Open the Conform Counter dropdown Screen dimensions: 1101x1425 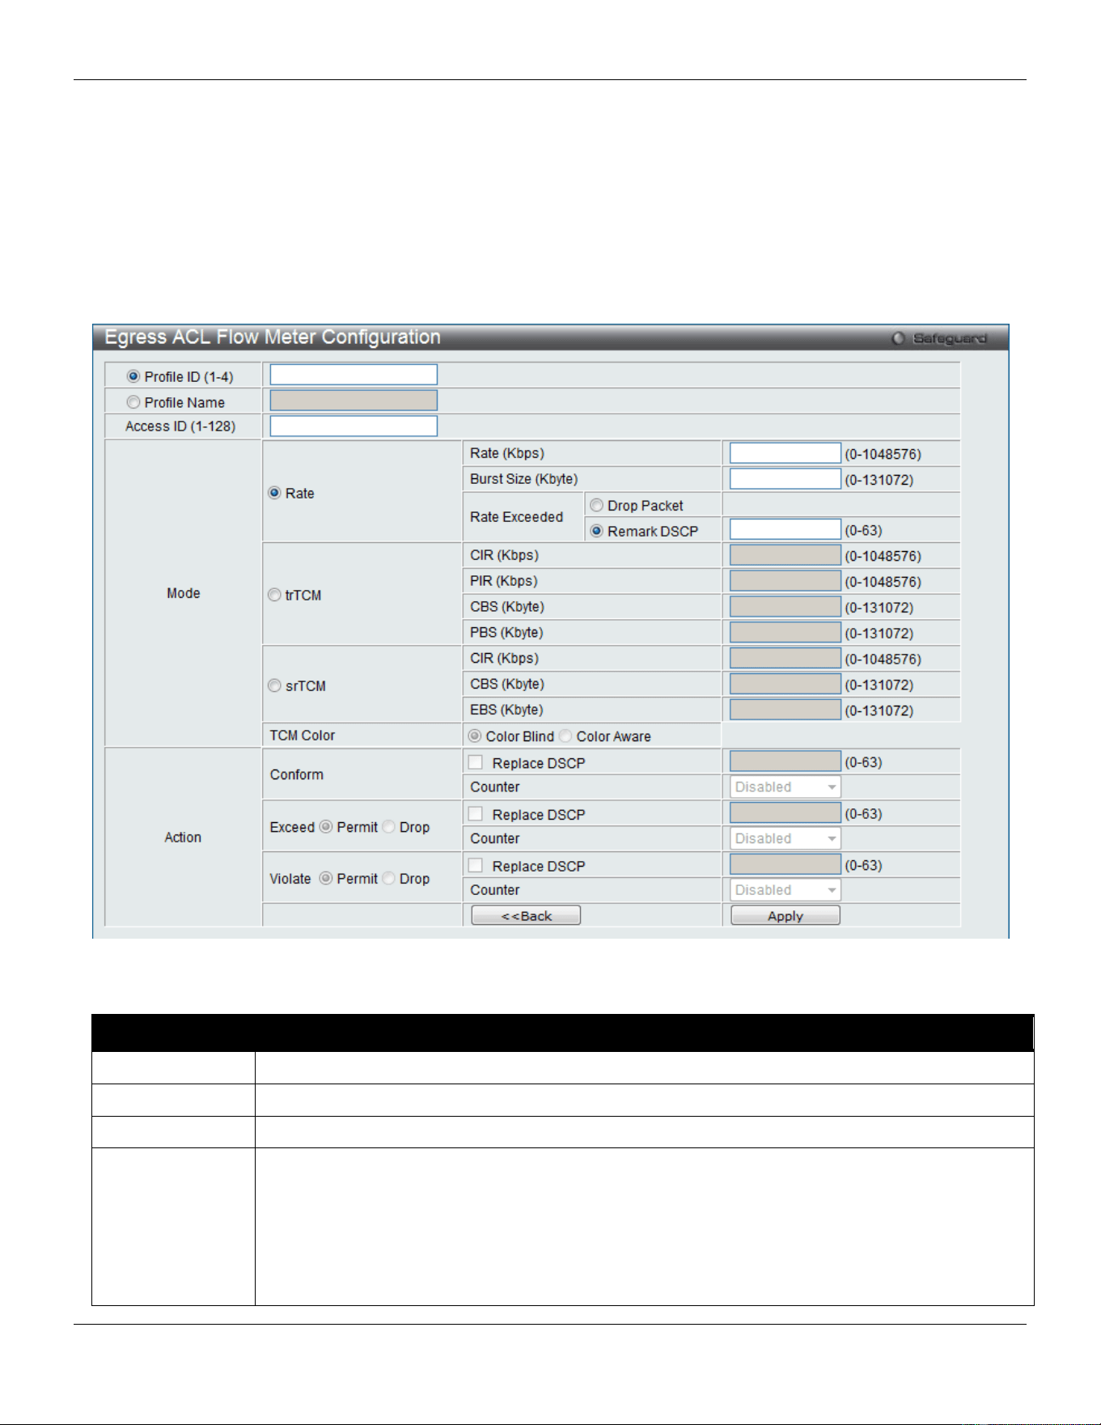point(786,787)
